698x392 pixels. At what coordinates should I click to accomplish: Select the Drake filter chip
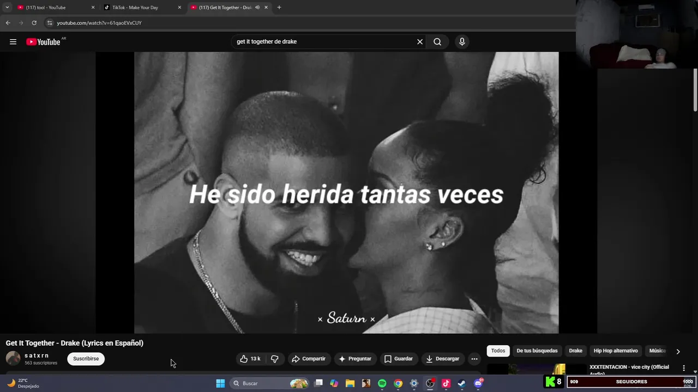coord(576,351)
